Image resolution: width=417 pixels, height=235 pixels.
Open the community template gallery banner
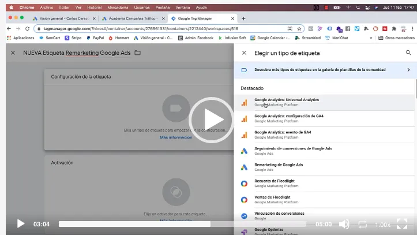coord(325,70)
